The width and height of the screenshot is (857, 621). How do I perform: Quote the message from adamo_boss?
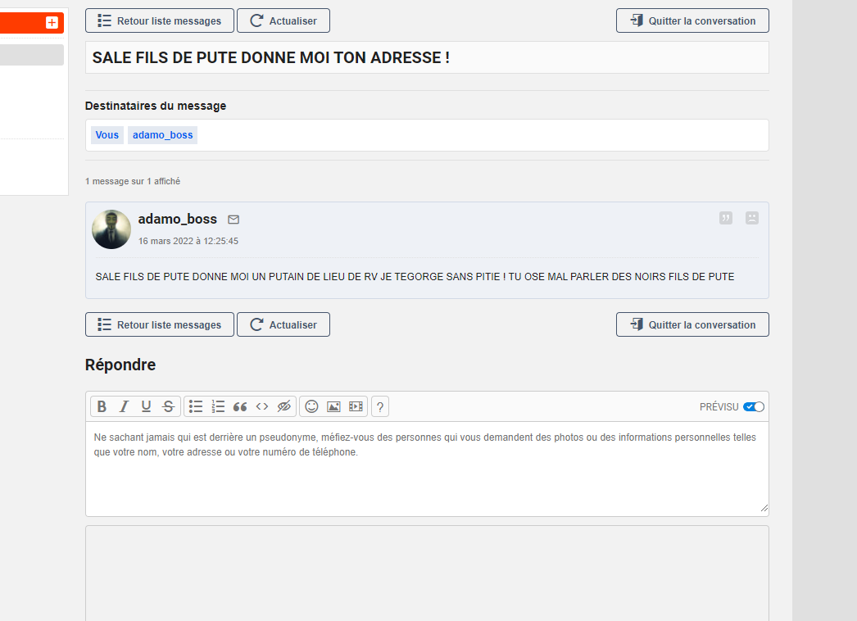tap(726, 218)
